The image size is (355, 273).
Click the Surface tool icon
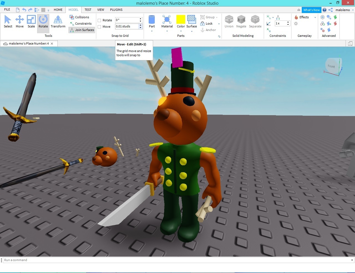point(192,20)
